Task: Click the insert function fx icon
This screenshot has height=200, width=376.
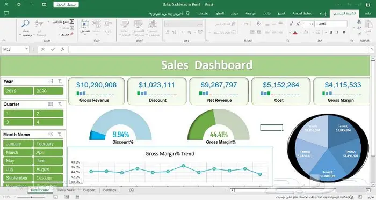Action: 63,49
